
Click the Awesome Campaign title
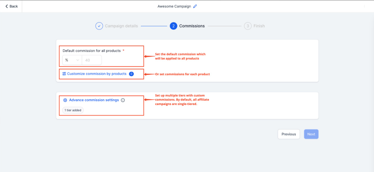174,6
